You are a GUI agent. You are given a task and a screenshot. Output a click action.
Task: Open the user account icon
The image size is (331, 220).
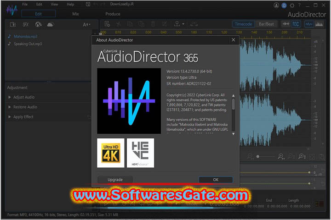(x=276, y=5)
